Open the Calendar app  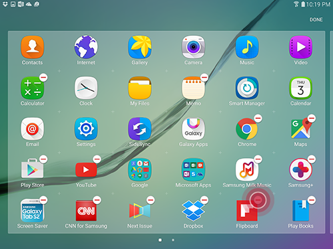coord(300,88)
